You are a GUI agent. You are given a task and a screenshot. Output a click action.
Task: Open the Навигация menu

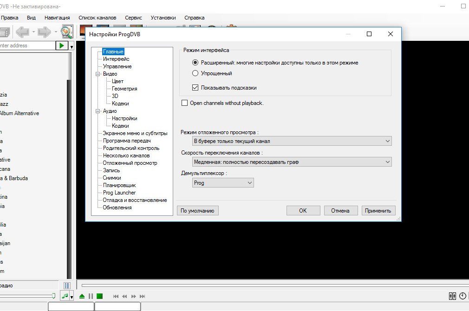[x=57, y=18]
